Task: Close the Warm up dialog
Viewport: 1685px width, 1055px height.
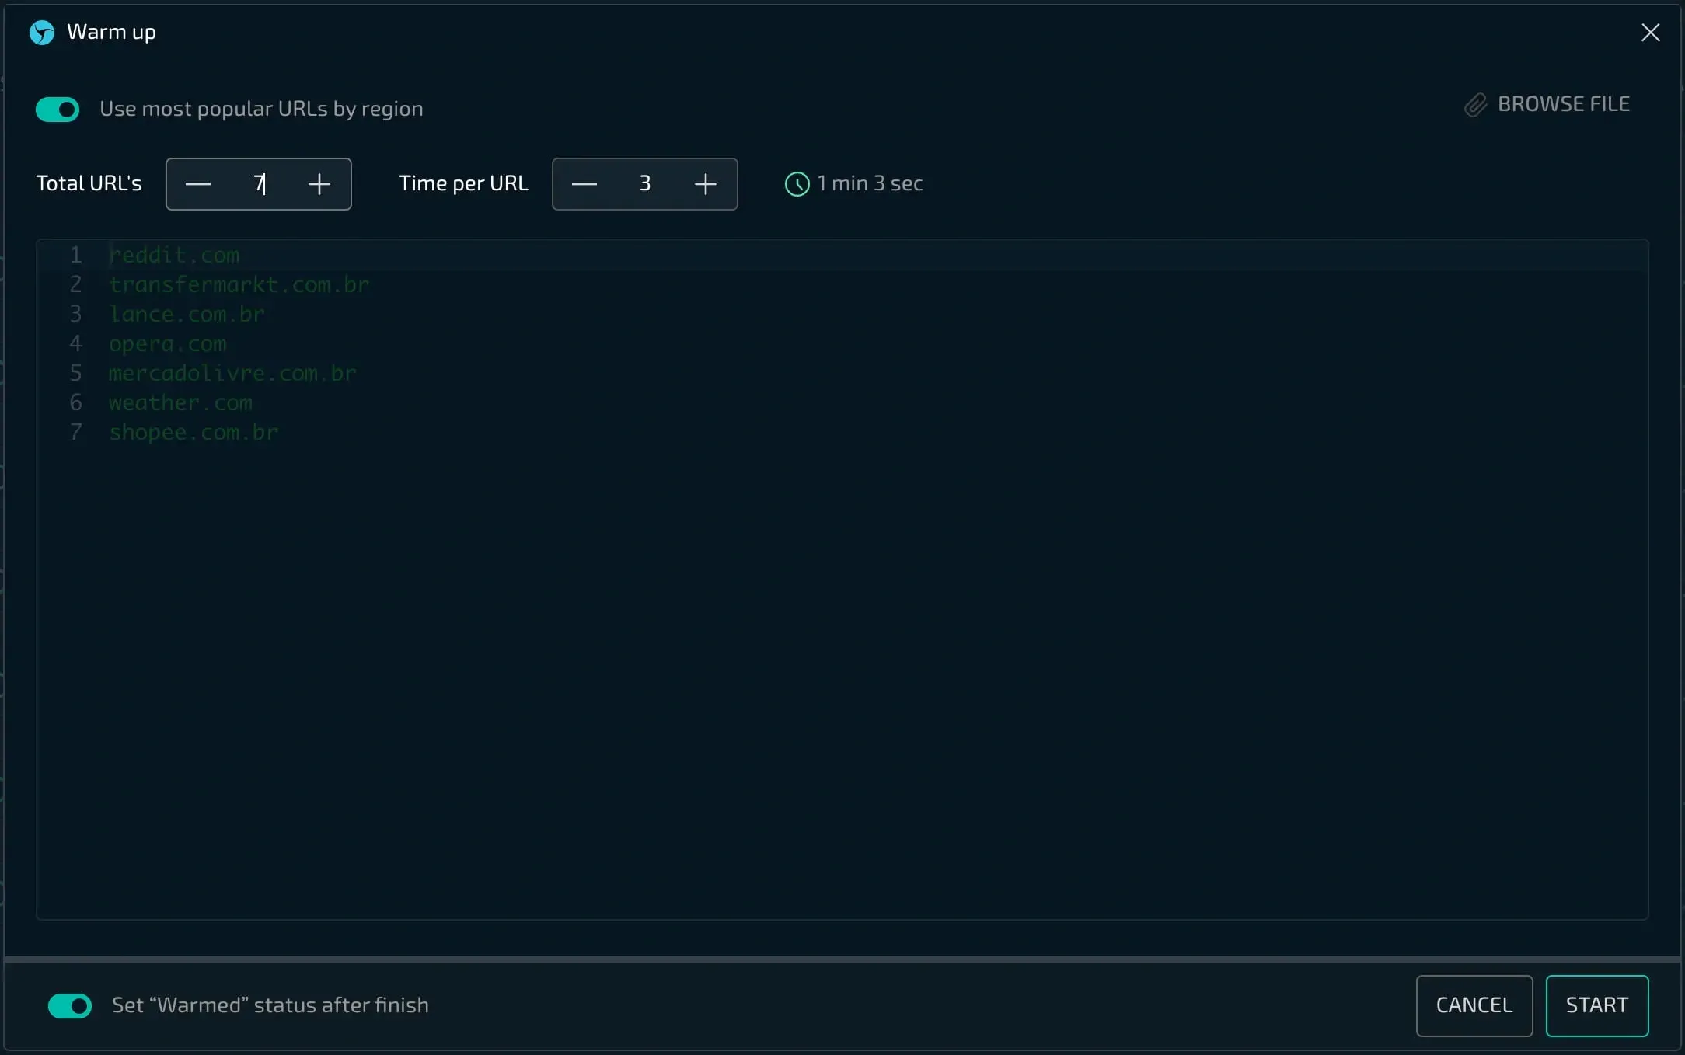Action: (1650, 33)
